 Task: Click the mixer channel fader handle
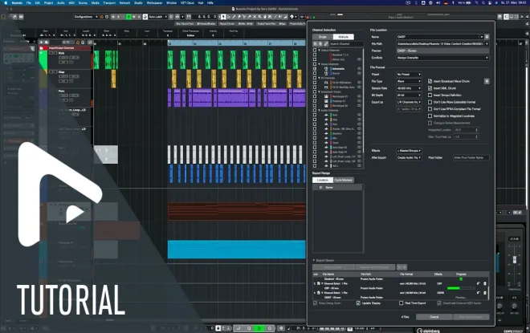pyautogui.click(x=515, y=259)
